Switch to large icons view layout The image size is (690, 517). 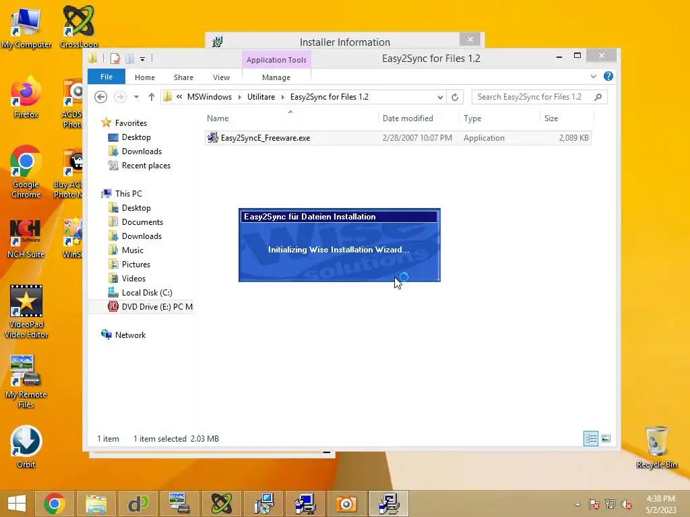[606, 438]
